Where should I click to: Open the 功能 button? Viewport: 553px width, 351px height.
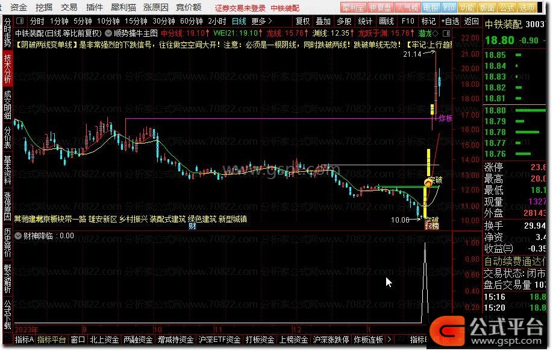[467, 7]
